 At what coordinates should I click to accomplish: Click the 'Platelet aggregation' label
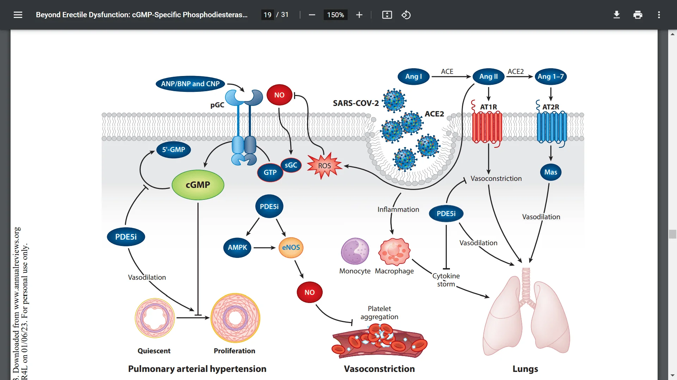coord(379,312)
